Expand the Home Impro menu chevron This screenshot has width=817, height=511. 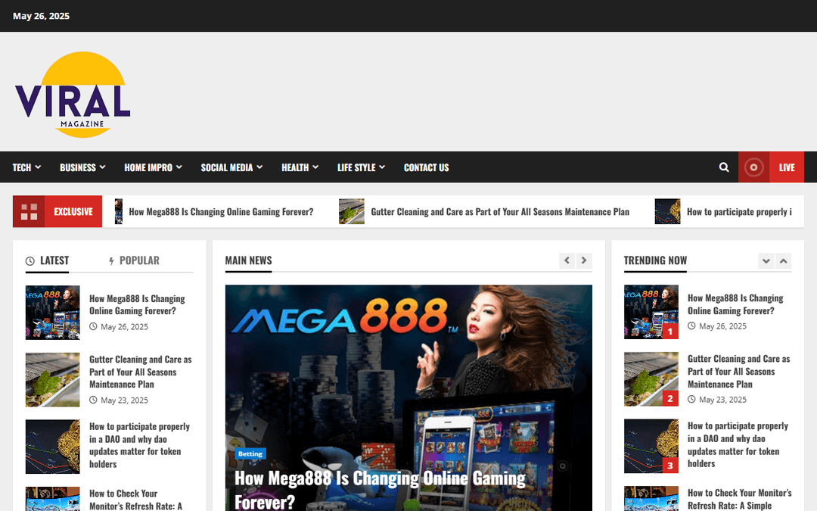tap(179, 167)
